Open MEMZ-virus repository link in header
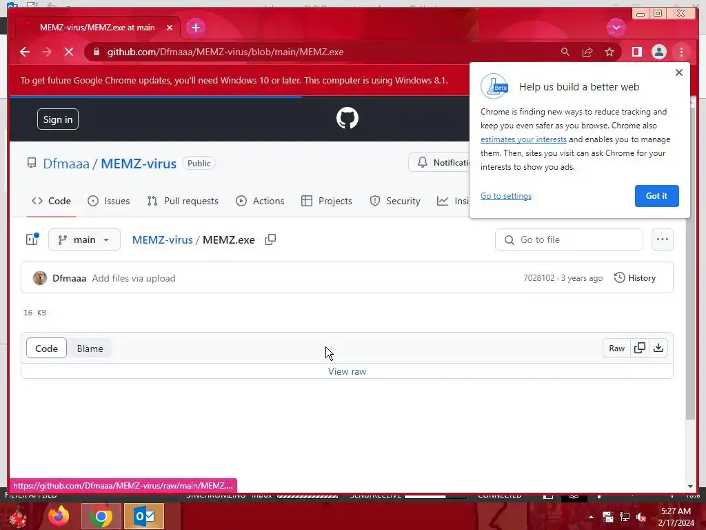Viewport: 706px width, 530px height. pyautogui.click(x=138, y=164)
